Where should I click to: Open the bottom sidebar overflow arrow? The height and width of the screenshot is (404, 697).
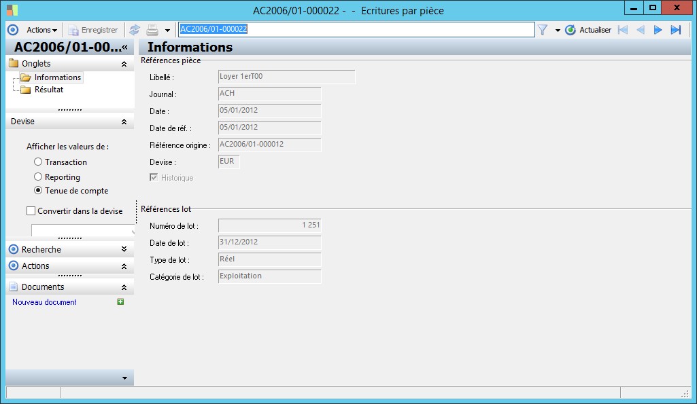124,378
